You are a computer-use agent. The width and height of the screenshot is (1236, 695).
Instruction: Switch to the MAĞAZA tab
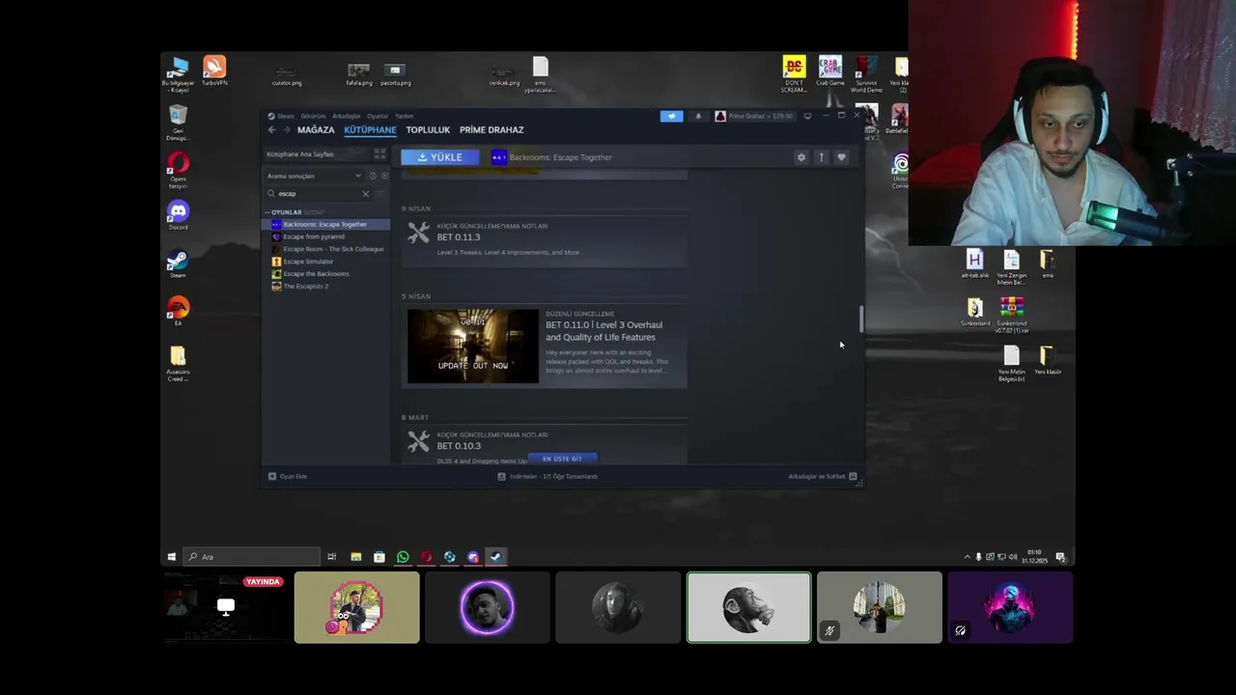click(316, 129)
